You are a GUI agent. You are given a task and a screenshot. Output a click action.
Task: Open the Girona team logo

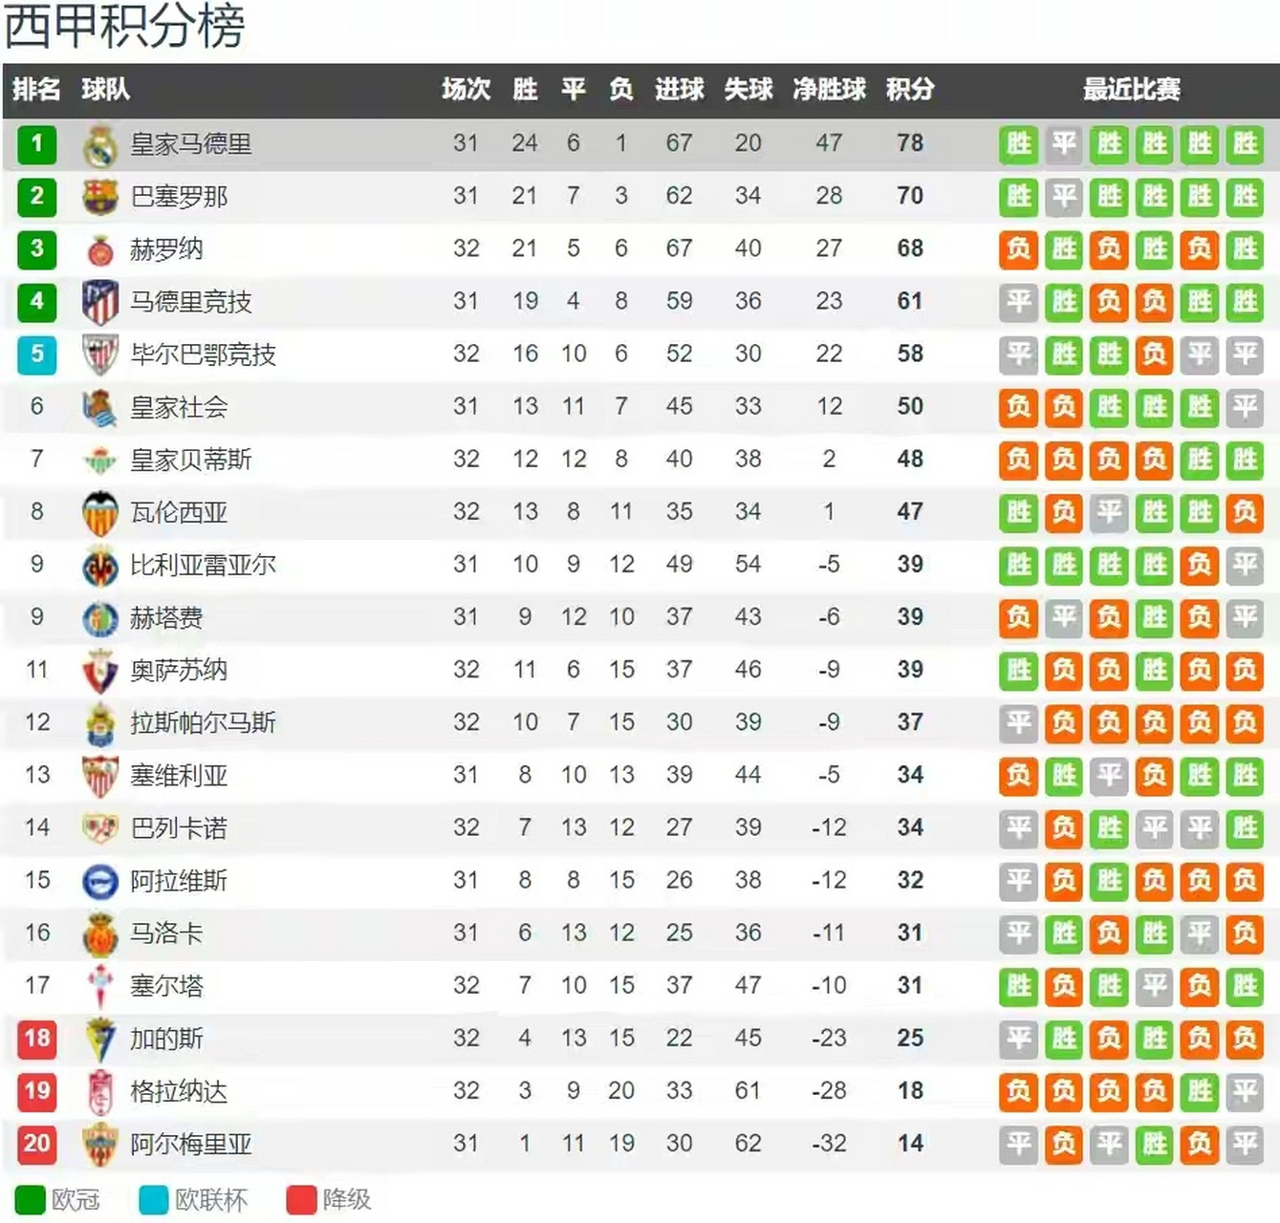pos(99,250)
